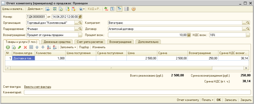Click ellipsis select button for НДС возн.
Viewport: 254px width, 104px height.
[x=248, y=35]
